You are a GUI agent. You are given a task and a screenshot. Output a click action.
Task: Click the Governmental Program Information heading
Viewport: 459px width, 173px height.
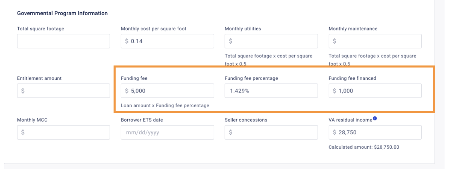coord(62,13)
